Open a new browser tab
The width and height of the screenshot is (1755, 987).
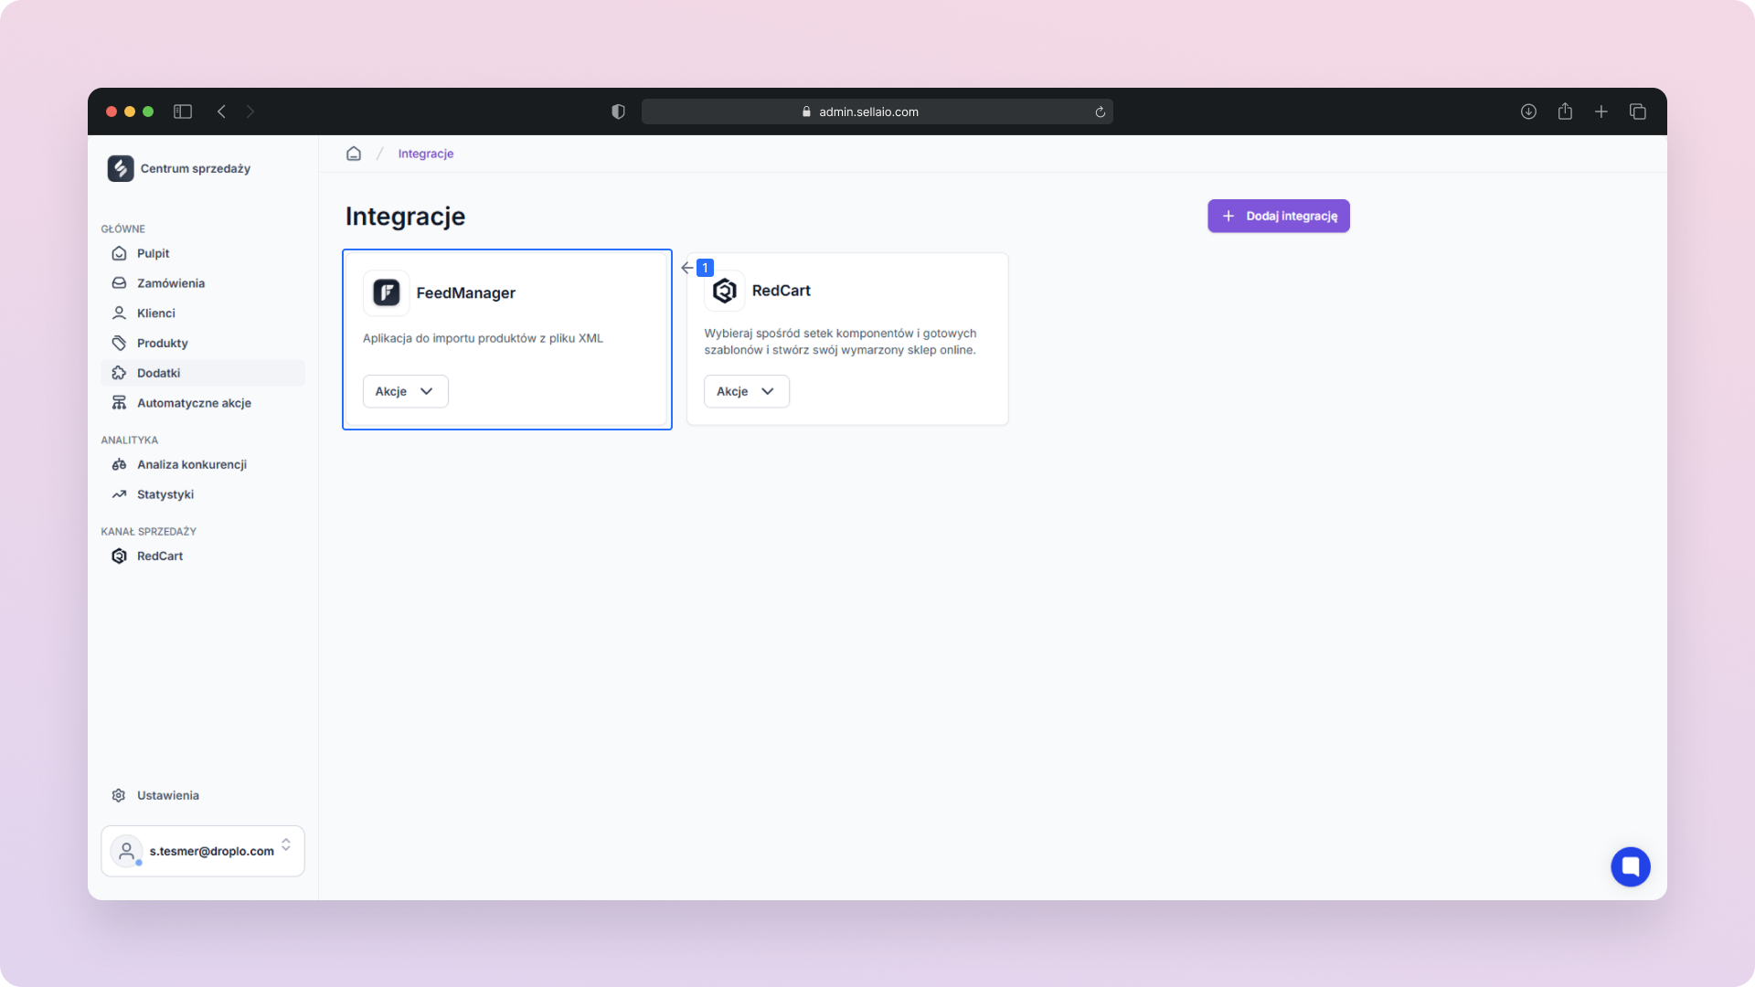1601,111
